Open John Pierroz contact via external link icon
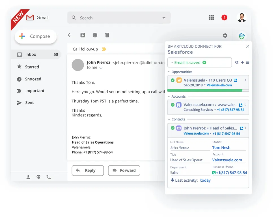This screenshot has height=220, width=276. (242, 128)
